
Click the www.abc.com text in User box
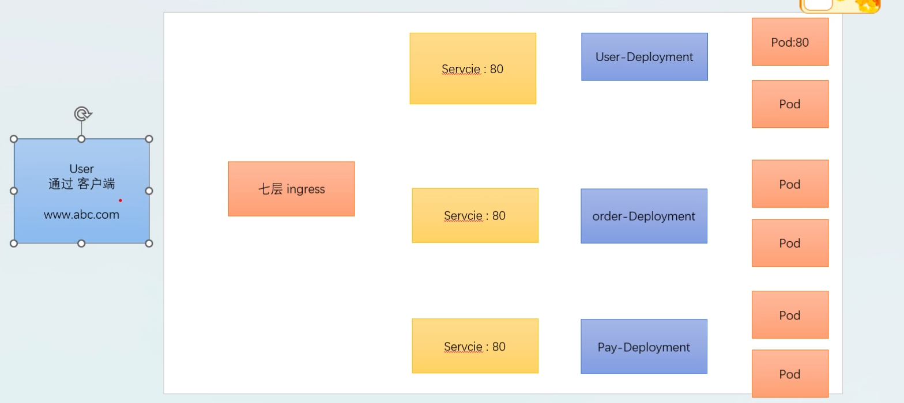81,215
